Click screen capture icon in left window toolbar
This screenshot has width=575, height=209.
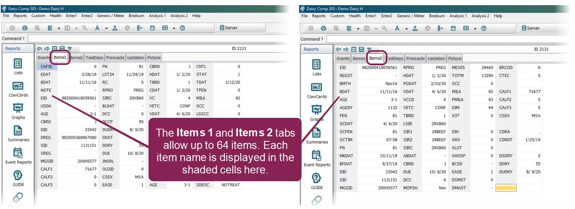(x=165, y=28)
